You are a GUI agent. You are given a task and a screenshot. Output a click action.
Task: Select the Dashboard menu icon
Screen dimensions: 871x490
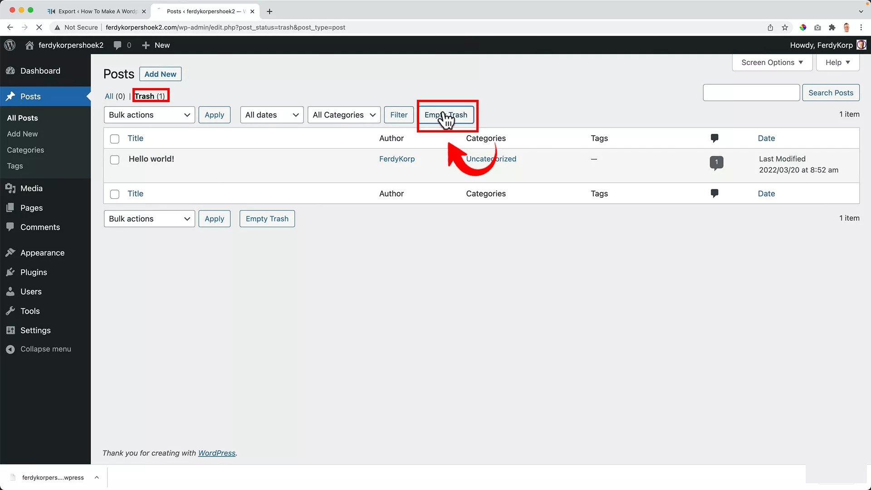pos(10,71)
